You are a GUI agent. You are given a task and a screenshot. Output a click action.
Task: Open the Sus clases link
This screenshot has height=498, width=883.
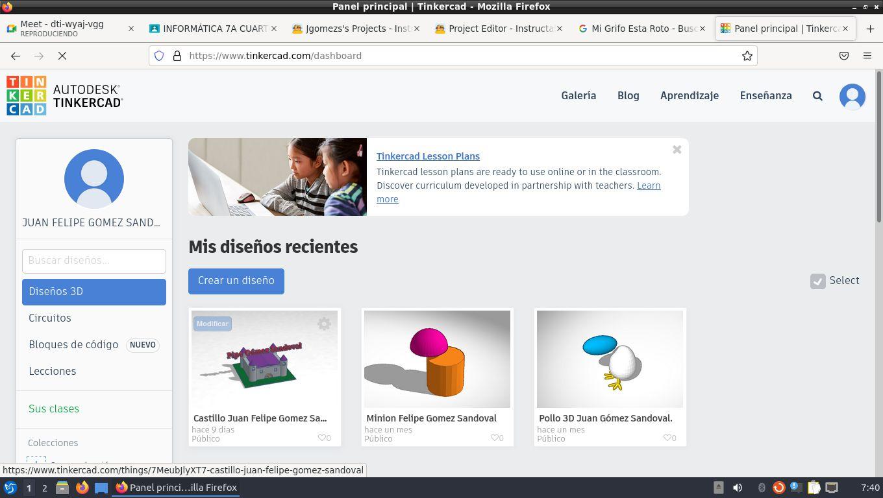[x=54, y=409]
